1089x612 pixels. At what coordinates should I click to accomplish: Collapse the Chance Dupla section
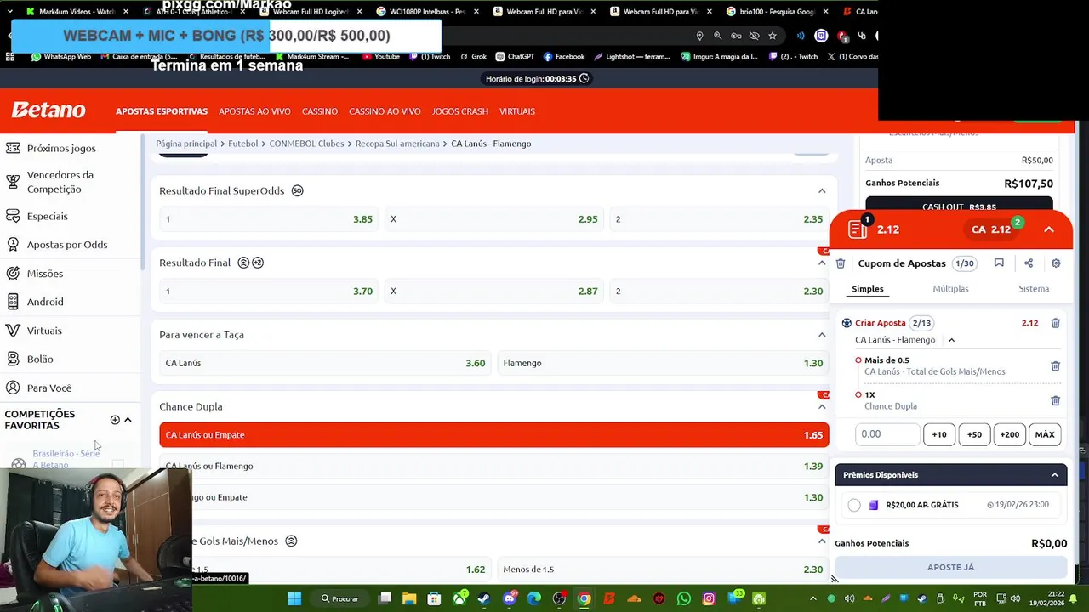tap(822, 406)
